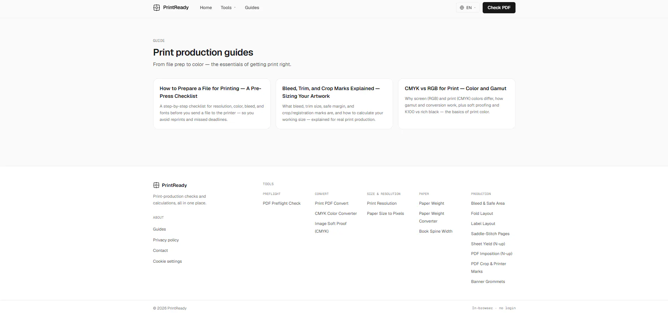
Task: Go to Book Spine Width calculator
Action: (436, 231)
